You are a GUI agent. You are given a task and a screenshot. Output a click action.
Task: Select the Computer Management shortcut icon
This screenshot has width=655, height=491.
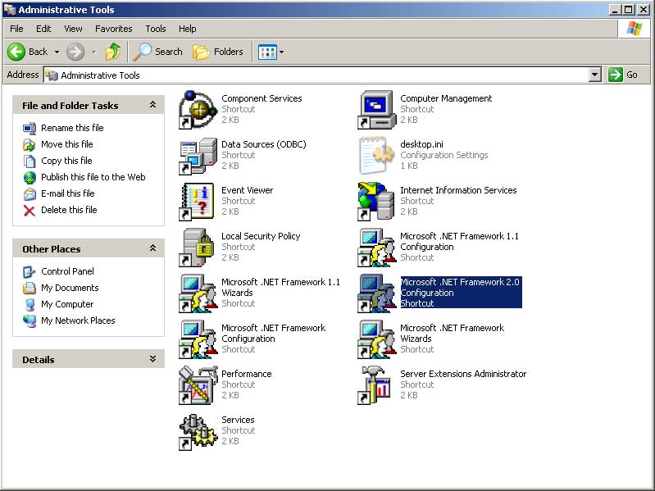(x=377, y=109)
